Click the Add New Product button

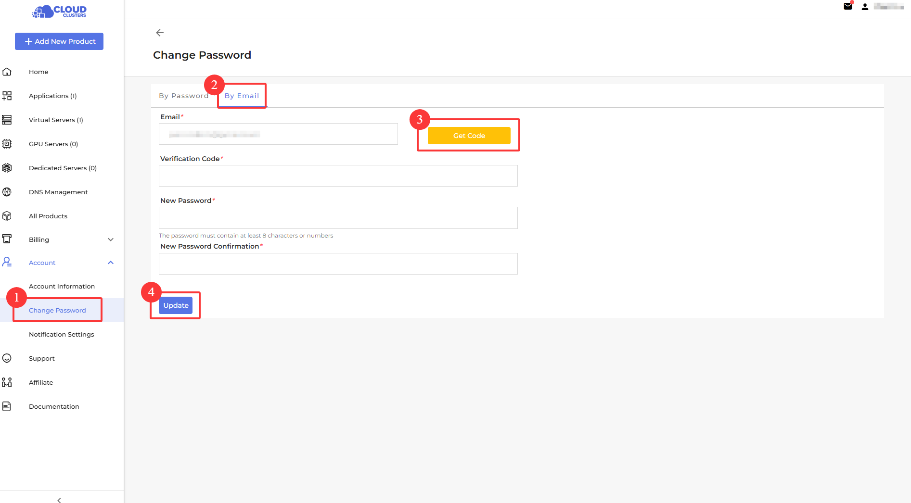coord(59,41)
